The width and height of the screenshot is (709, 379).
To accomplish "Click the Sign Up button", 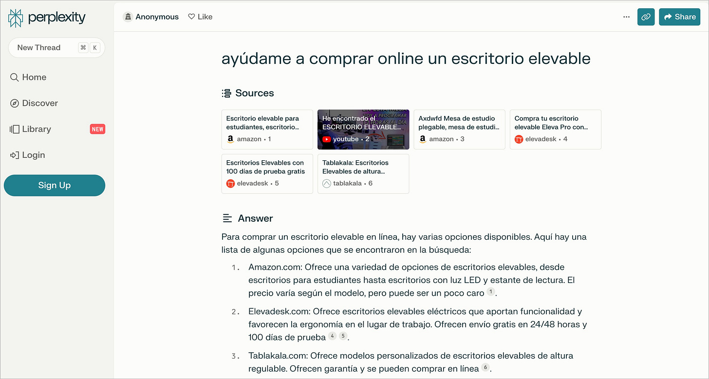I will click(55, 185).
